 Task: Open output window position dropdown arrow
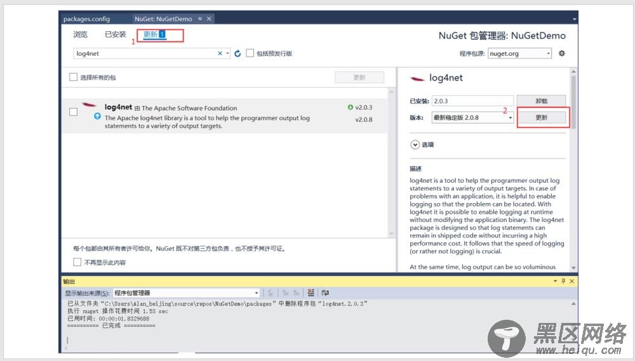click(x=555, y=281)
